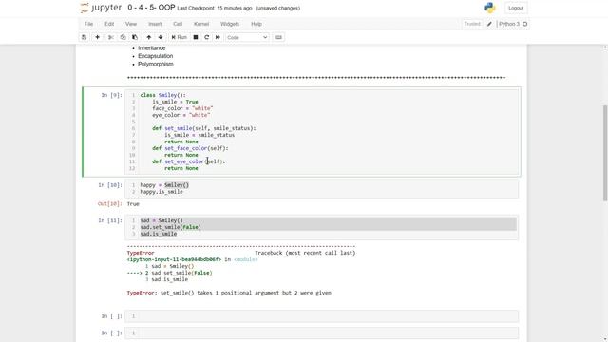This screenshot has width=608, height=342.
Task: Open the cell type dropdown showing Code
Action: (247, 37)
